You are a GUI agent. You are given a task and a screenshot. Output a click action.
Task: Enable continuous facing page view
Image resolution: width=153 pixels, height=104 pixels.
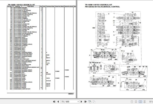(145, 102)
